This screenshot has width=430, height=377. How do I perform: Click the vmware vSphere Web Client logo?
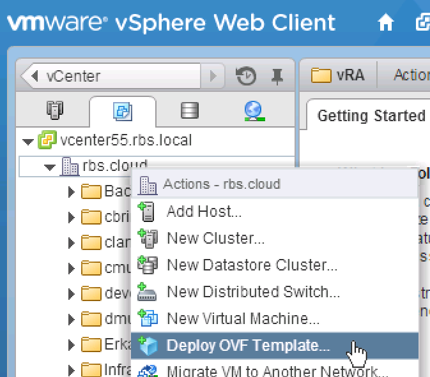(171, 22)
